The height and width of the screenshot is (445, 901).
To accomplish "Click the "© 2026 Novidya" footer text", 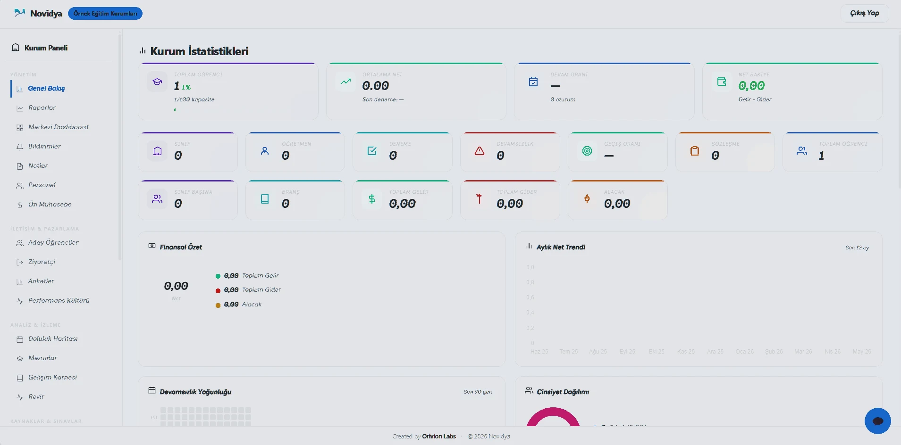I will [488, 437].
